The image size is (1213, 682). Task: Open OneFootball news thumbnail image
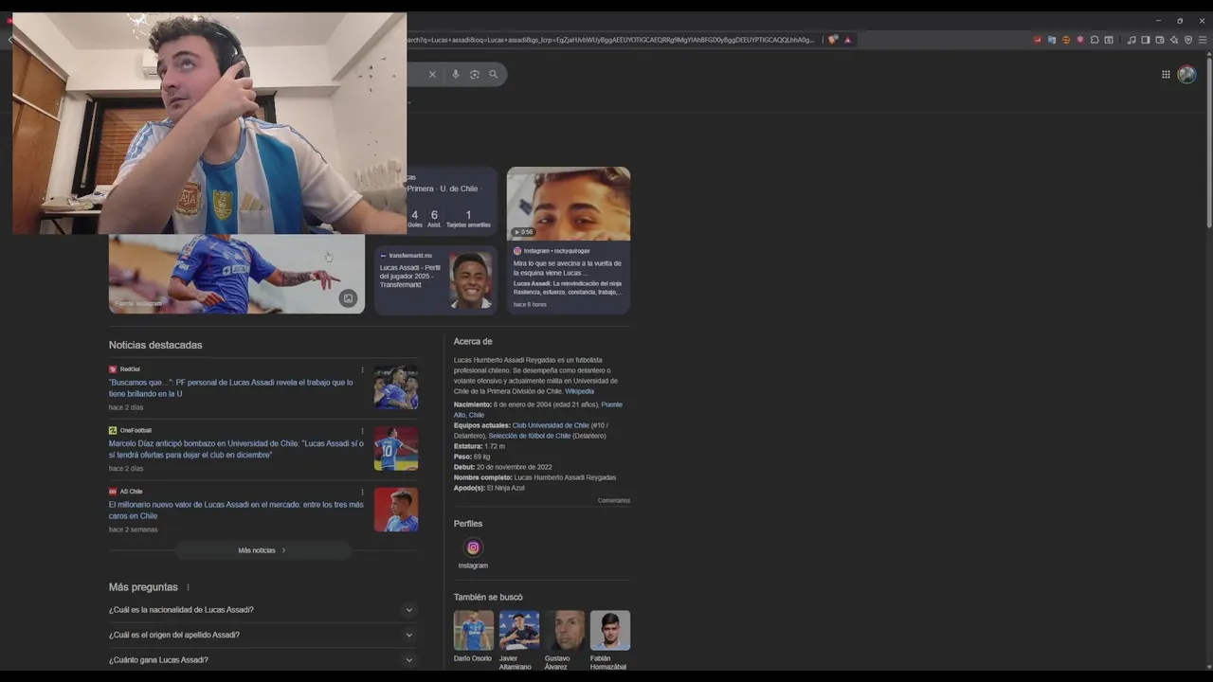tap(396, 448)
